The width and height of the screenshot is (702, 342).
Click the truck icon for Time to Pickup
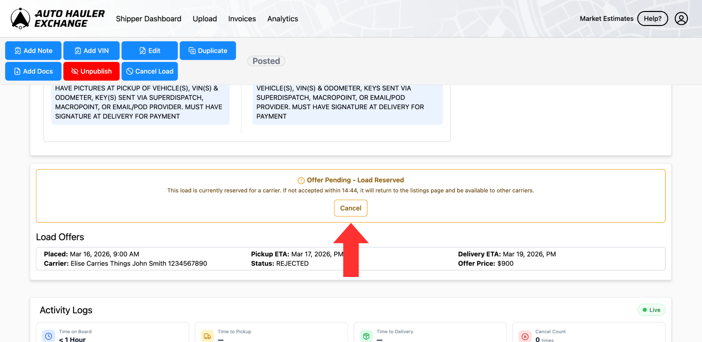(x=207, y=336)
